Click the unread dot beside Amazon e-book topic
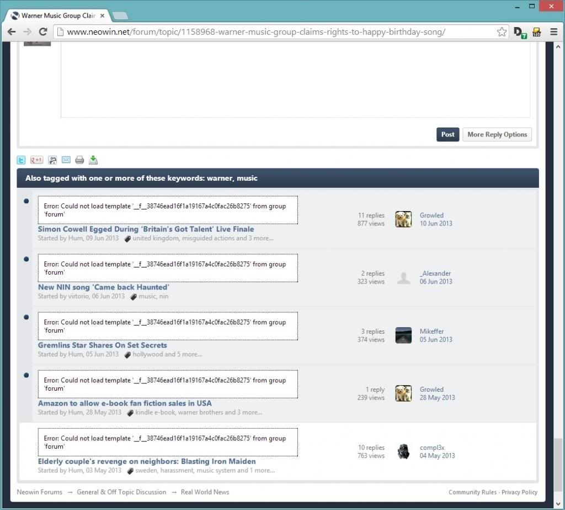Viewport: 565px width, 510px height. point(26,375)
